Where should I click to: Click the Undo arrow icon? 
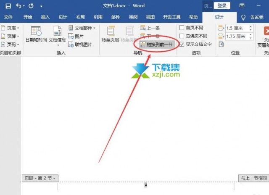point(18,6)
